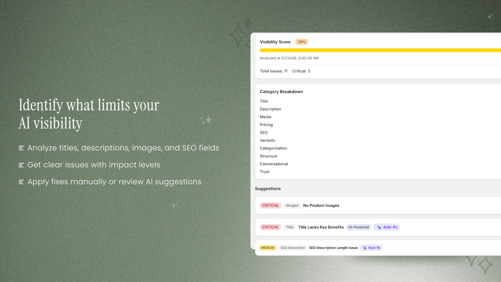Apply Auto-fix on Title Lacks Key Benefits
Image resolution: width=501 pixels, height=282 pixels.
tap(386, 227)
